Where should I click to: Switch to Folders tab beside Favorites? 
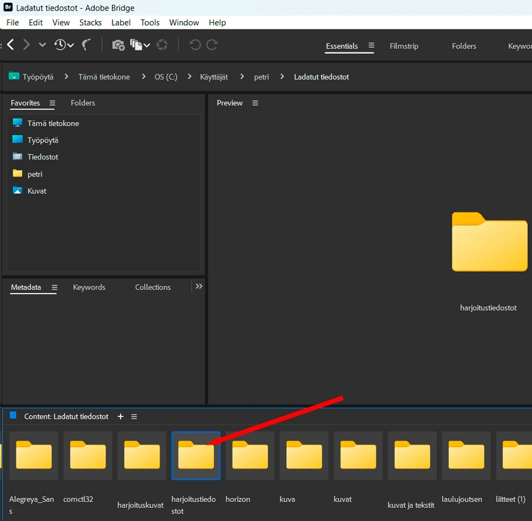[83, 103]
